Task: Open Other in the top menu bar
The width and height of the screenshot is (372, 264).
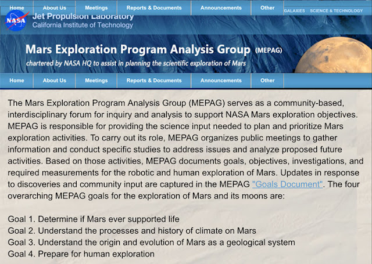Action: (x=267, y=8)
